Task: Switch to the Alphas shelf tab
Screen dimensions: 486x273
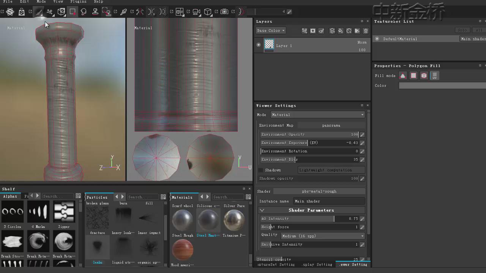Action: click(x=10, y=196)
